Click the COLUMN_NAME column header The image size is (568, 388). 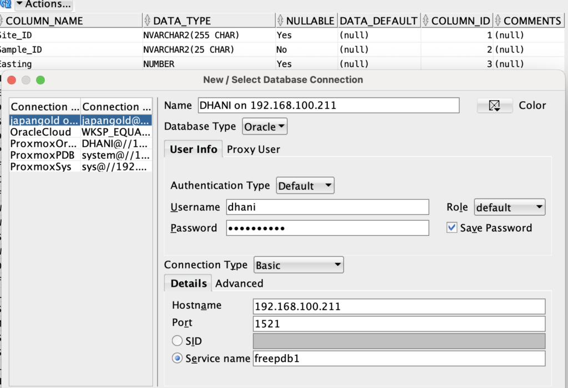(71, 20)
